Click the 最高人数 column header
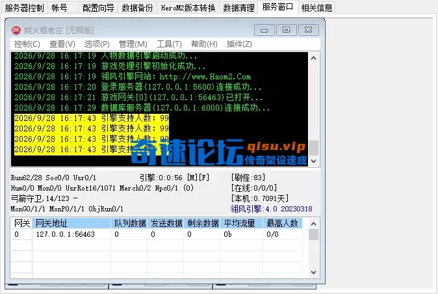438x294 pixels. click(283, 223)
